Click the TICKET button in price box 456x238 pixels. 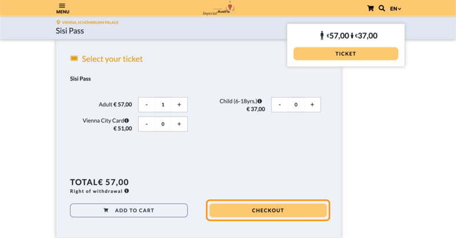(x=345, y=54)
